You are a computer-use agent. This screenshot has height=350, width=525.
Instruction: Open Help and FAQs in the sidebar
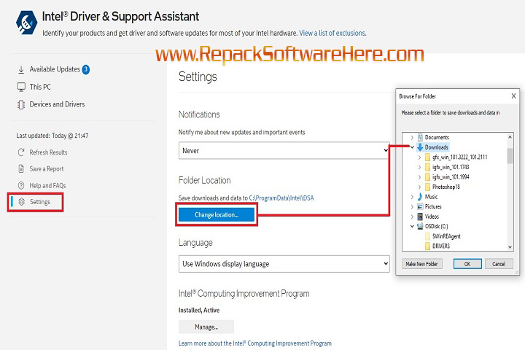point(47,185)
